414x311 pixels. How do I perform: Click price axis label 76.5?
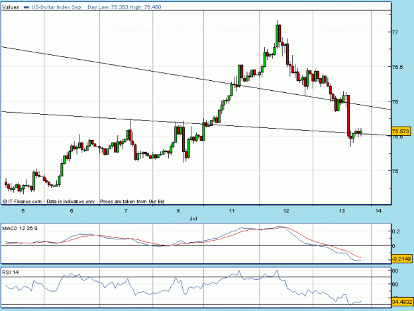pos(397,67)
